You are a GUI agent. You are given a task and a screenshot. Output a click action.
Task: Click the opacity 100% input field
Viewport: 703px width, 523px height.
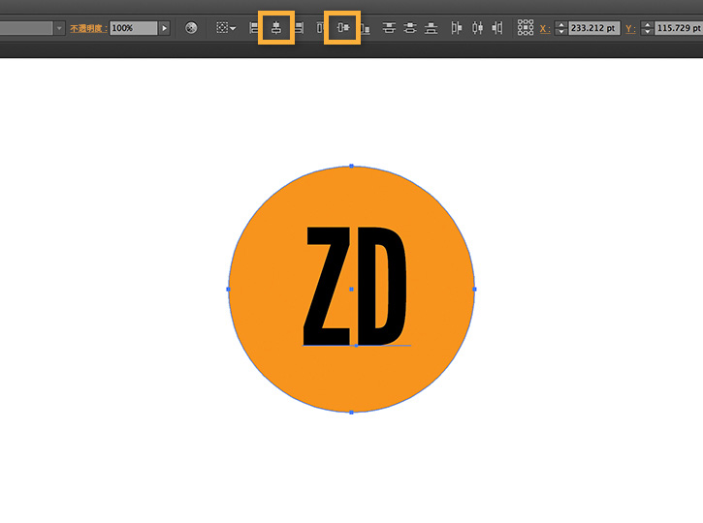point(134,28)
